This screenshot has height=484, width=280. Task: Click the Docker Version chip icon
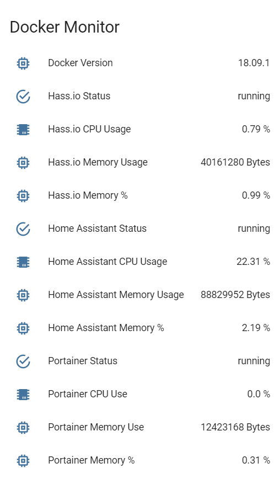[23, 63]
